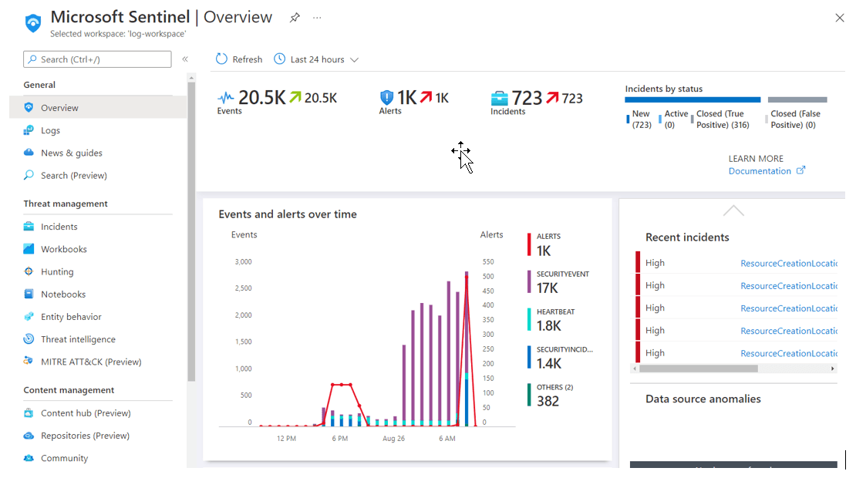Click the Search (Ctrl+/) input field
The height and width of the screenshot is (478, 856).
click(97, 59)
